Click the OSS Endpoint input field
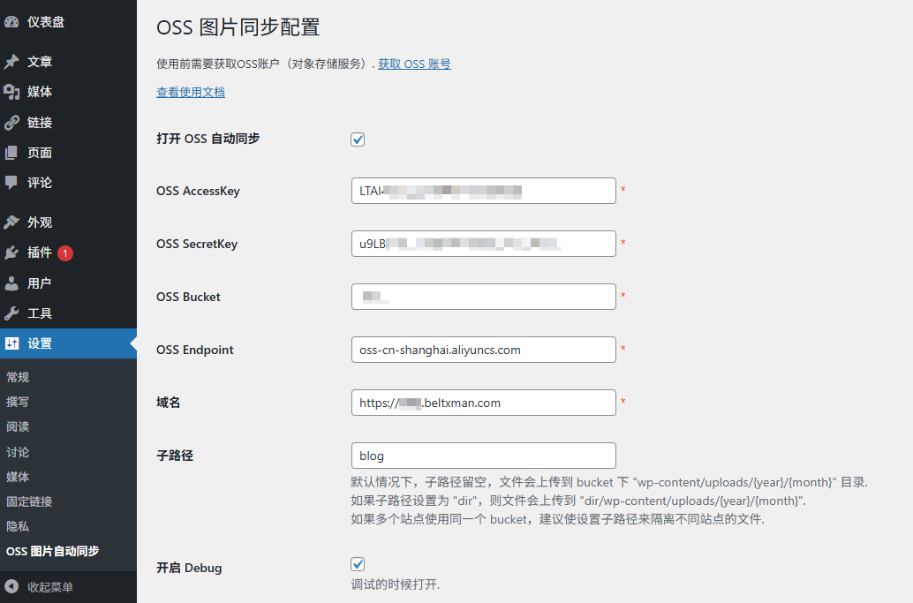The image size is (913, 603). pos(483,350)
